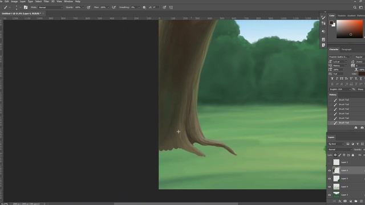The image size is (365, 205).
Task: Filter layers by type layers icon
Action: (x=358, y=144)
